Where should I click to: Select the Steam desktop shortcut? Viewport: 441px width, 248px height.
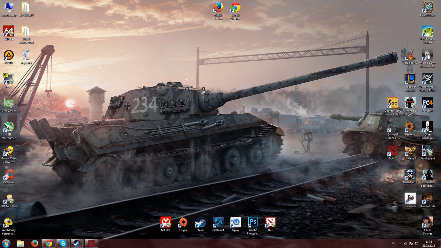click(x=201, y=224)
